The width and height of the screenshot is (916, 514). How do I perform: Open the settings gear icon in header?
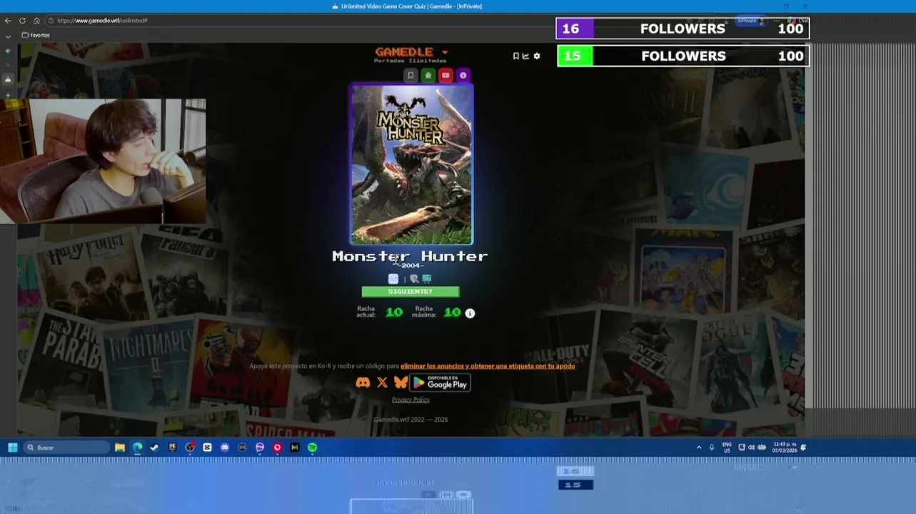tap(537, 56)
